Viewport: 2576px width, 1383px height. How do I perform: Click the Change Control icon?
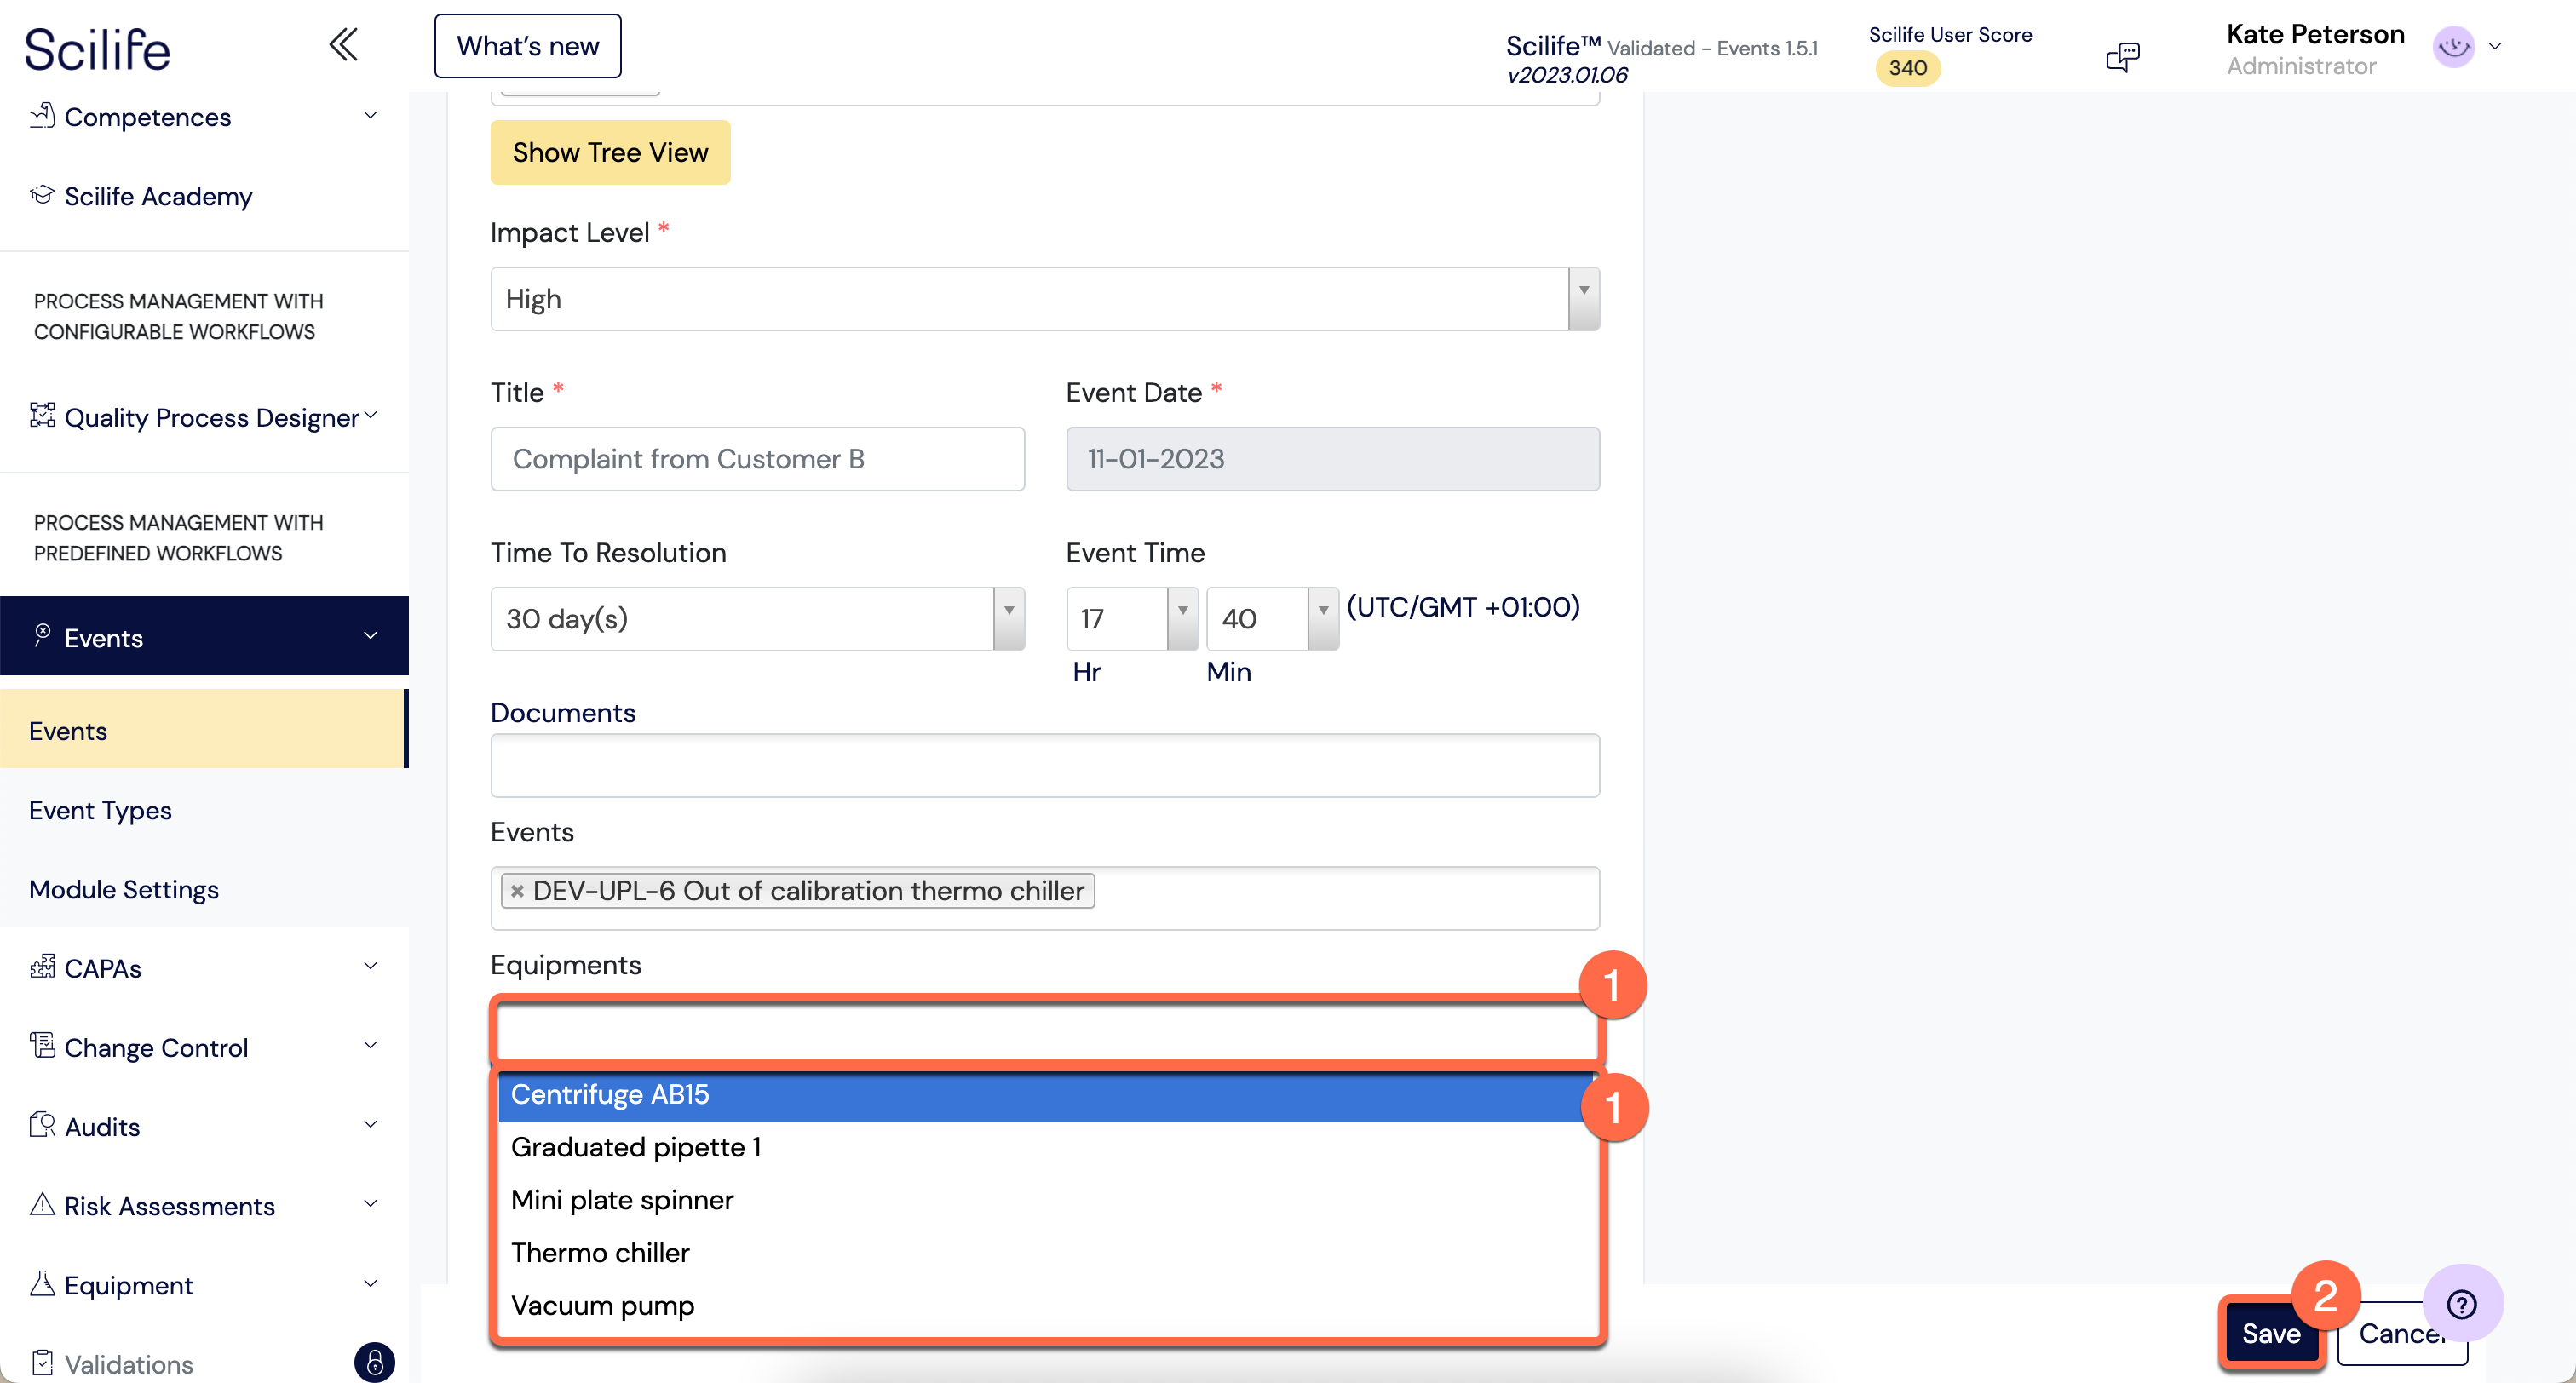[42, 1046]
